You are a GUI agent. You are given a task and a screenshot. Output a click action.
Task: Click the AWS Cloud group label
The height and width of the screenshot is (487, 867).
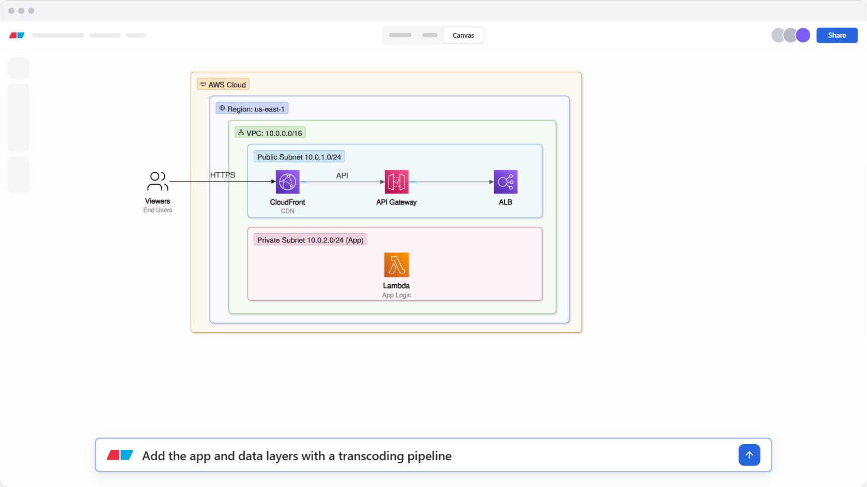coord(223,85)
